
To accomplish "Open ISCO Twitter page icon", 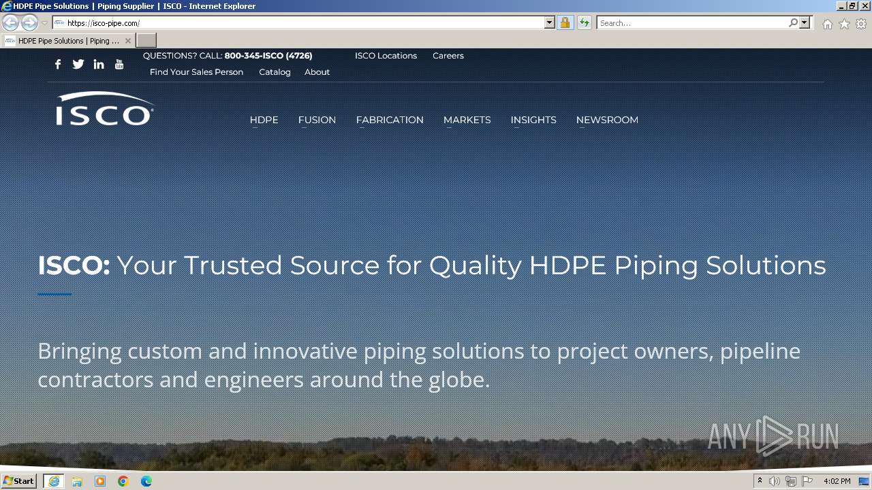I will (x=78, y=64).
